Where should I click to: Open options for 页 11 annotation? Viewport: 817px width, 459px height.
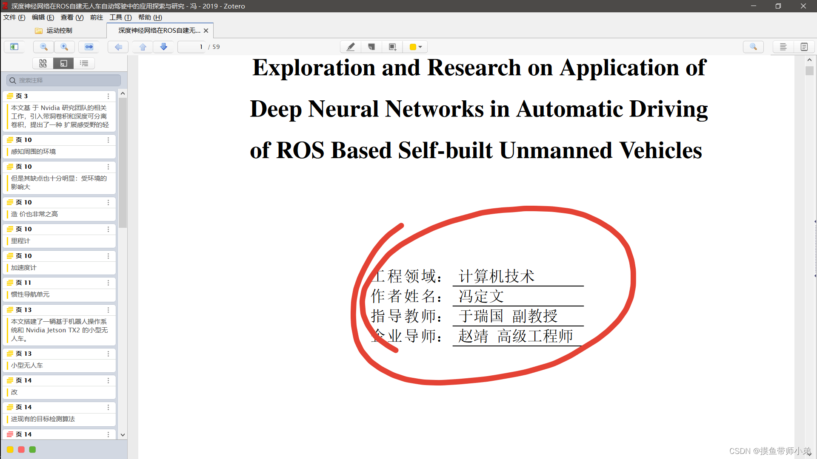pyautogui.click(x=108, y=283)
